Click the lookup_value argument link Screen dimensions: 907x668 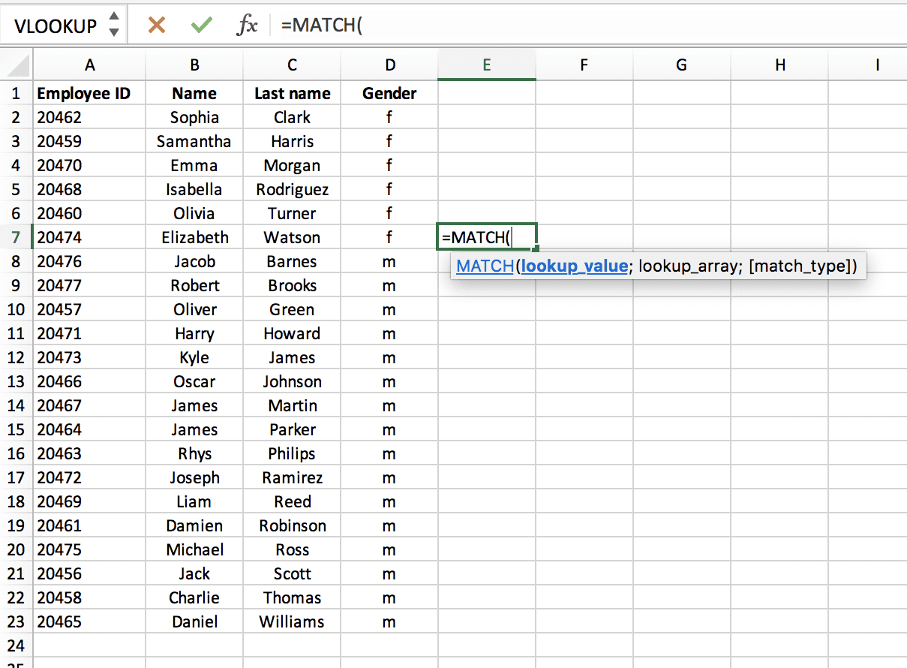pos(574,265)
